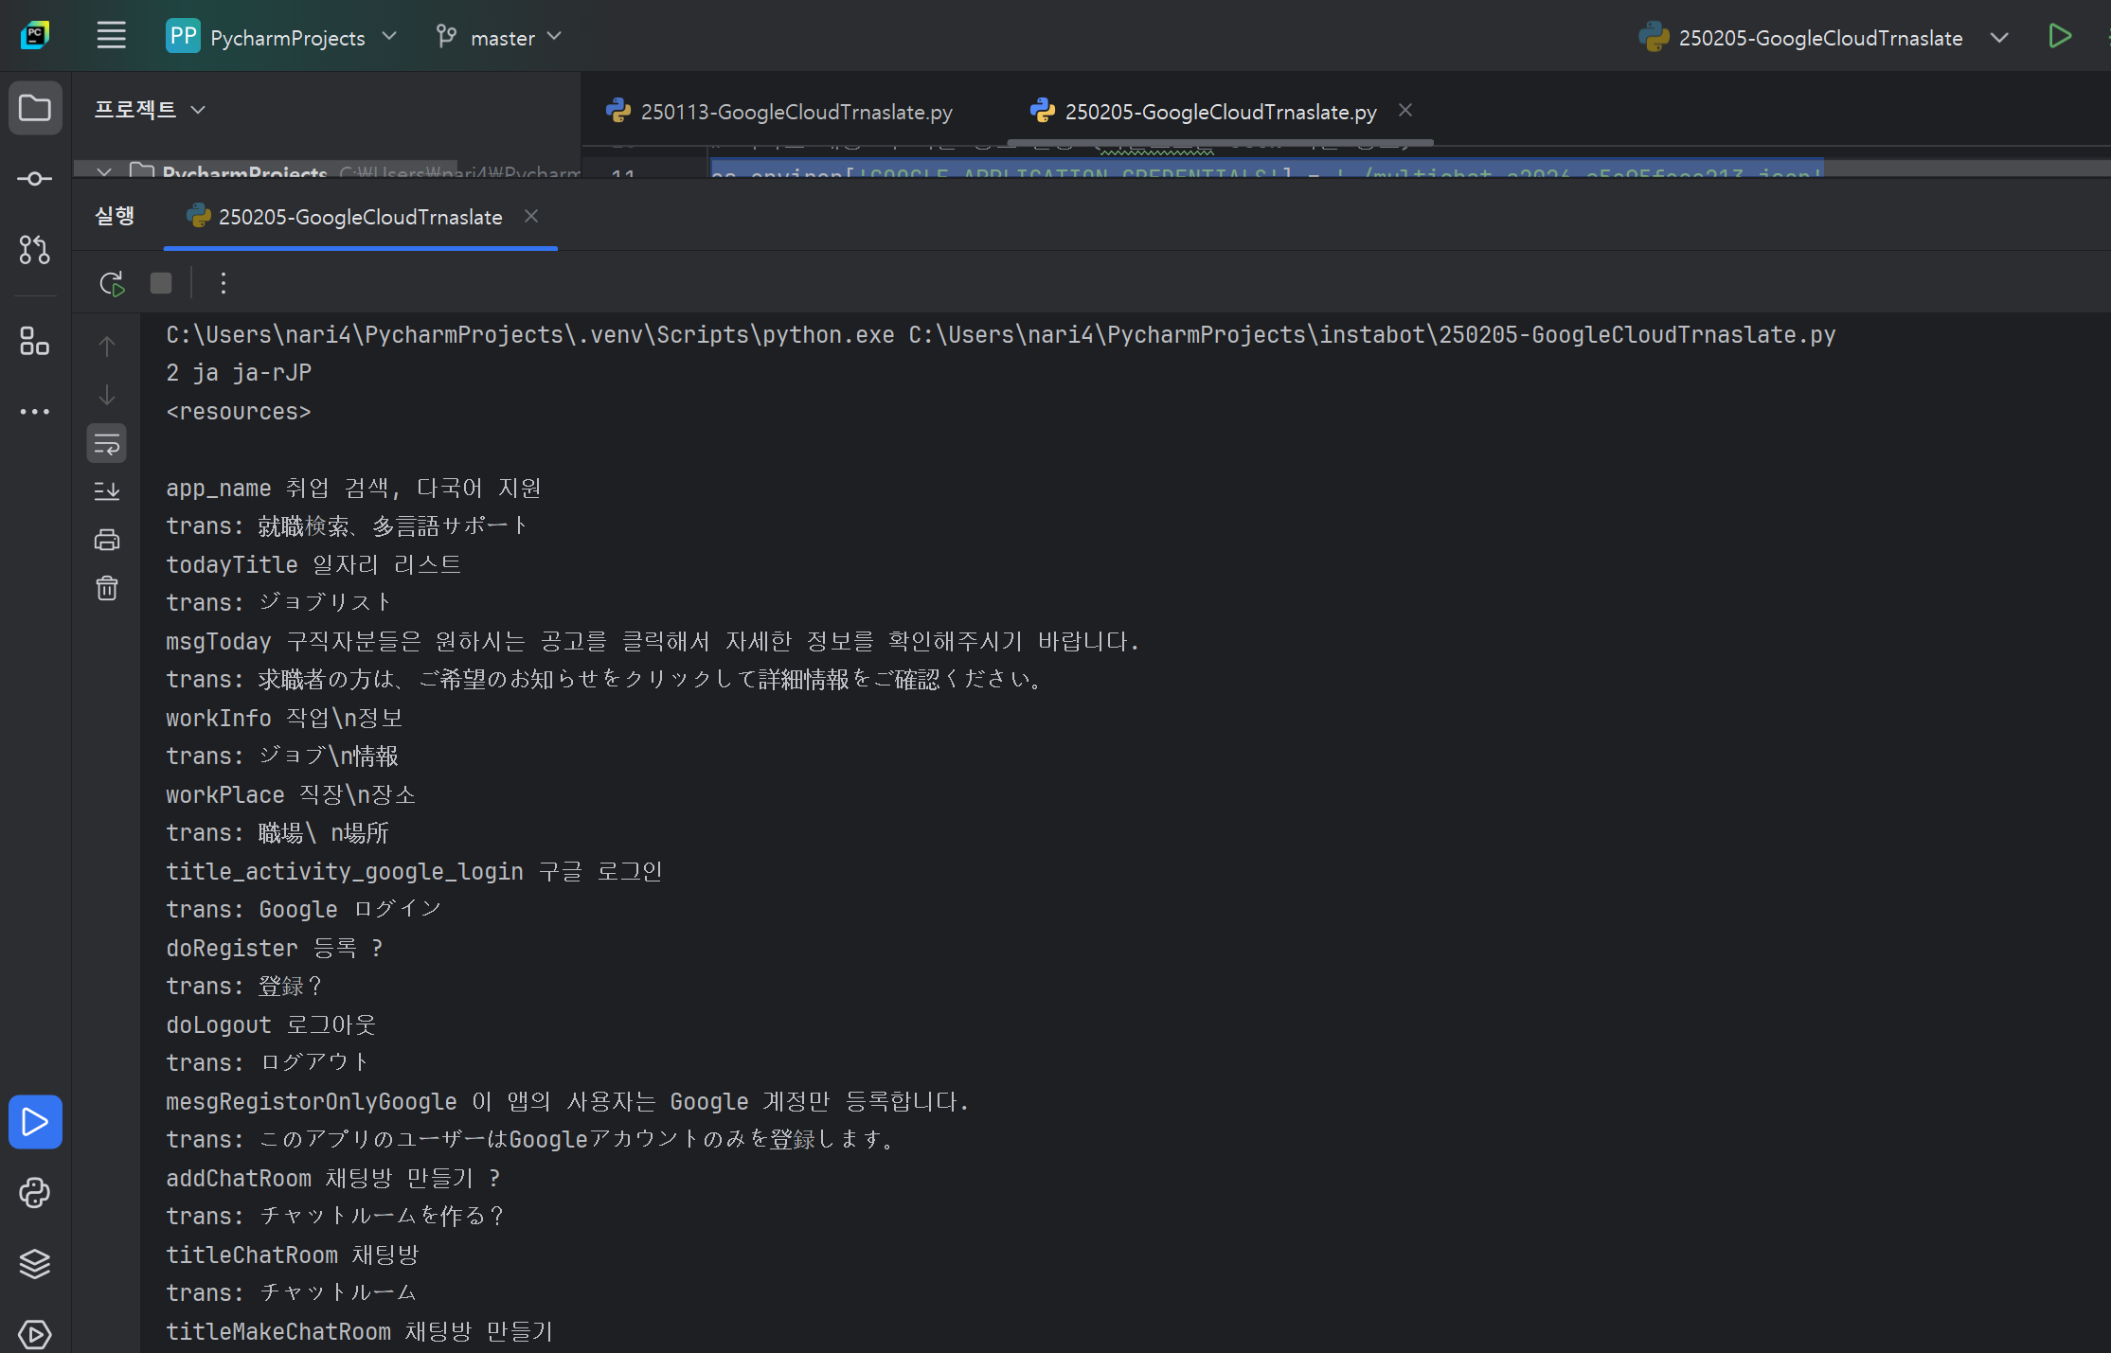The height and width of the screenshot is (1353, 2111).
Task: Clear all console output with trash icon
Action: click(x=107, y=588)
